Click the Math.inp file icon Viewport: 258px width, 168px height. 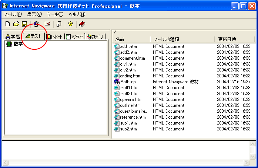116,82
